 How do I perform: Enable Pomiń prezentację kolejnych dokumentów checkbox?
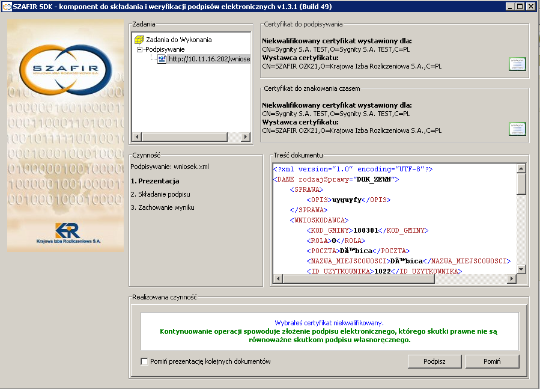point(145,361)
